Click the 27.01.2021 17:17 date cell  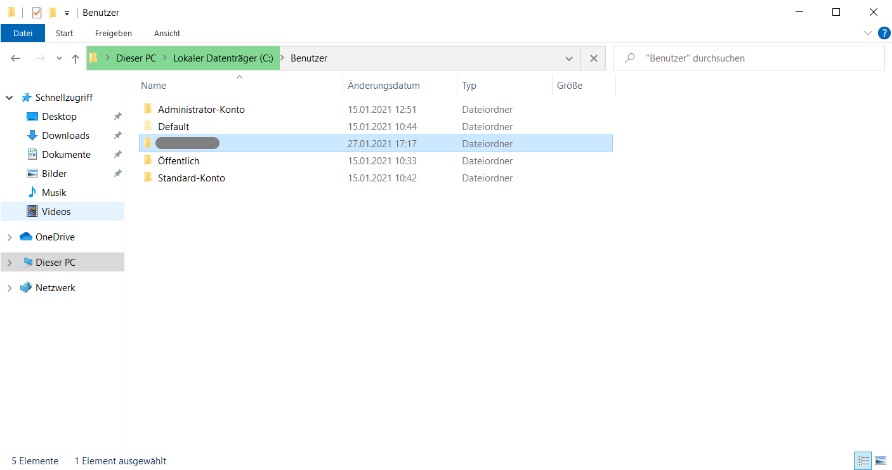[382, 144]
